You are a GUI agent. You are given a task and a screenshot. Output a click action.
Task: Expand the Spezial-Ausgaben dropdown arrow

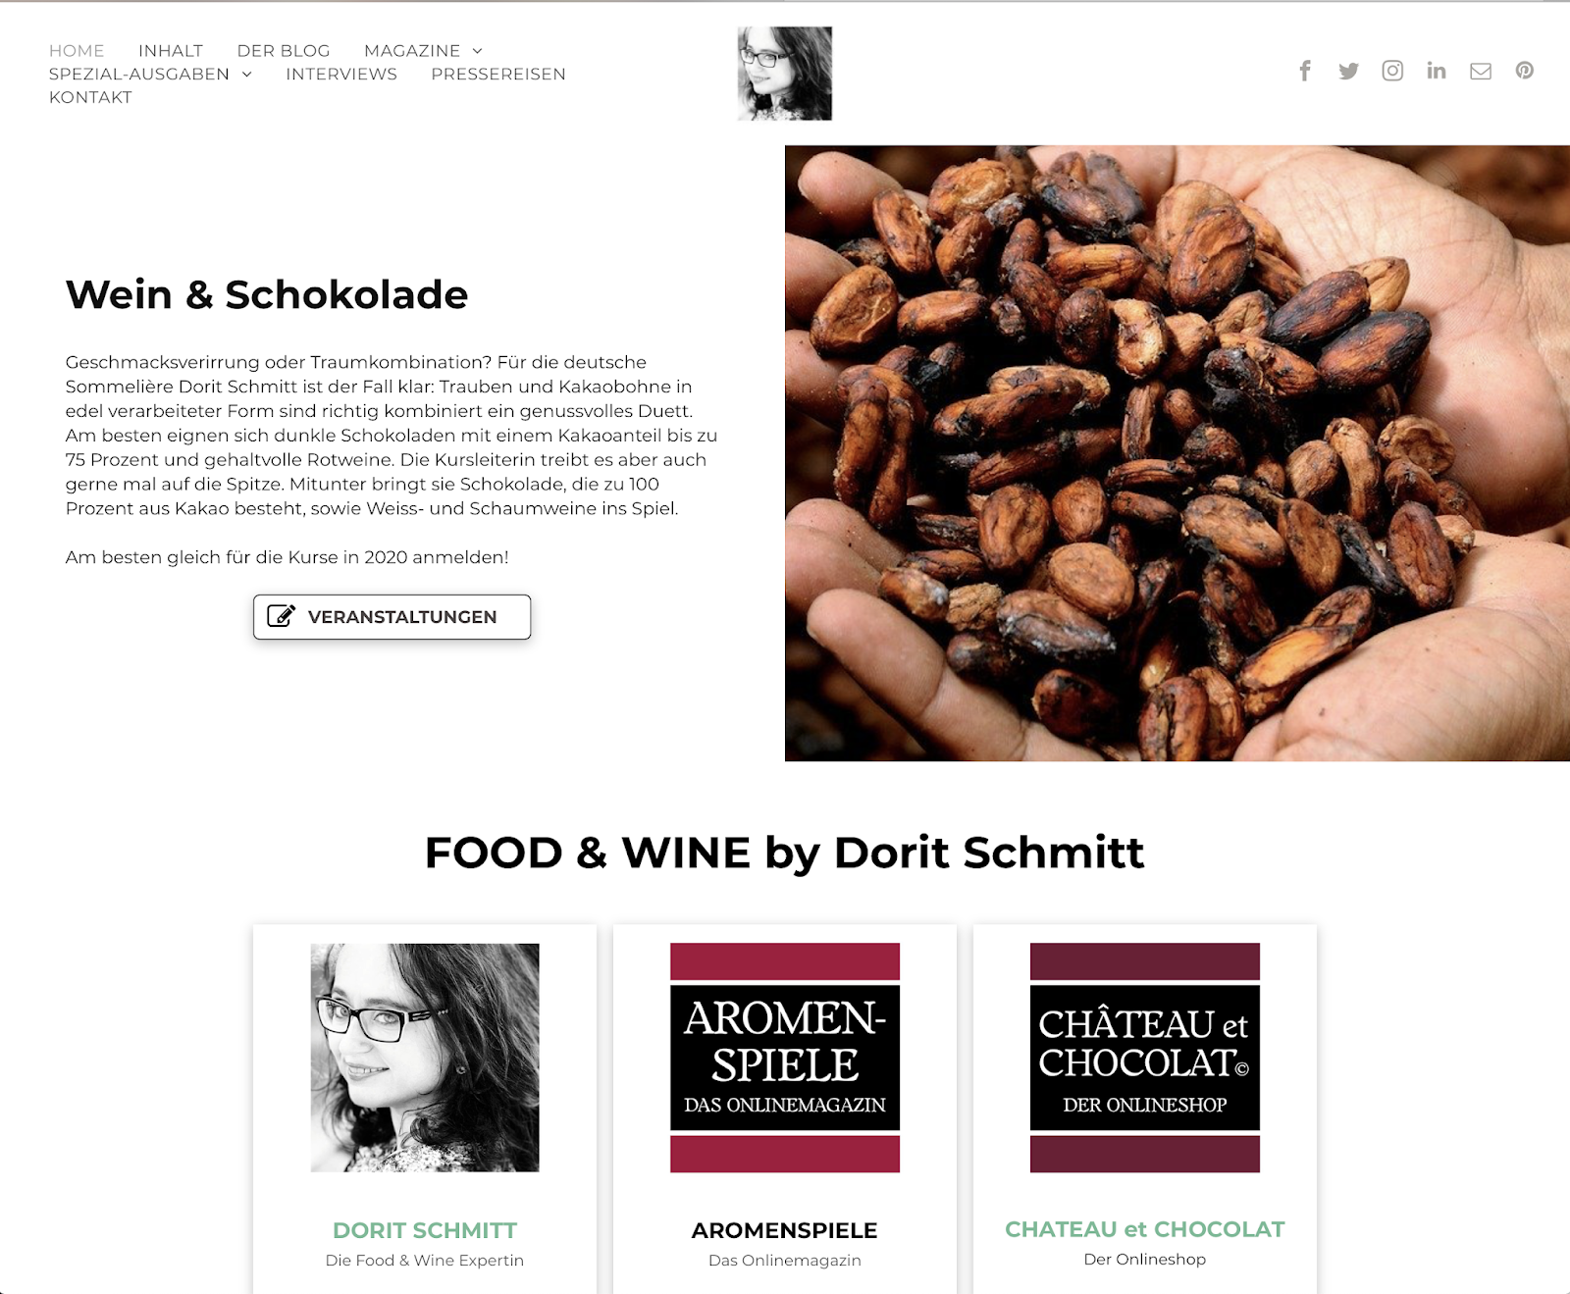[x=247, y=75]
